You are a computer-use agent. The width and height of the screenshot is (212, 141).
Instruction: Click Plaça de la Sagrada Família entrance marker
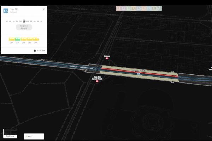coord(97,81)
